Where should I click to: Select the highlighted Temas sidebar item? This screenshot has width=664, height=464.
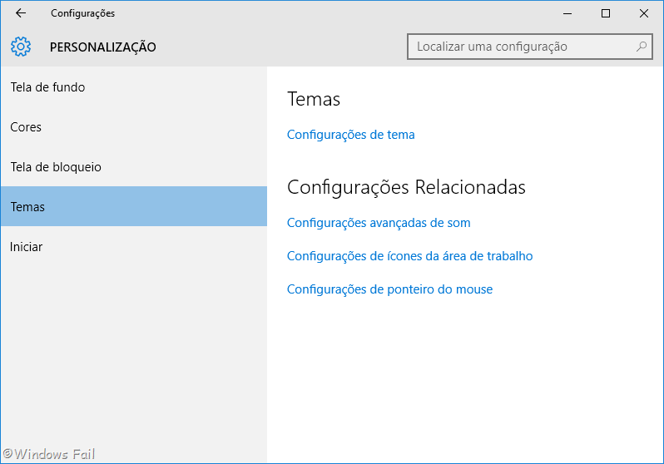pyautogui.click(x=27, y=207)
